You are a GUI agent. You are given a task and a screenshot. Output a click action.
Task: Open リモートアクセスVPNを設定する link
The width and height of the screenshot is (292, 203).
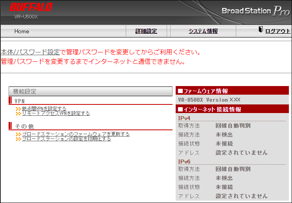click(56, 113)
